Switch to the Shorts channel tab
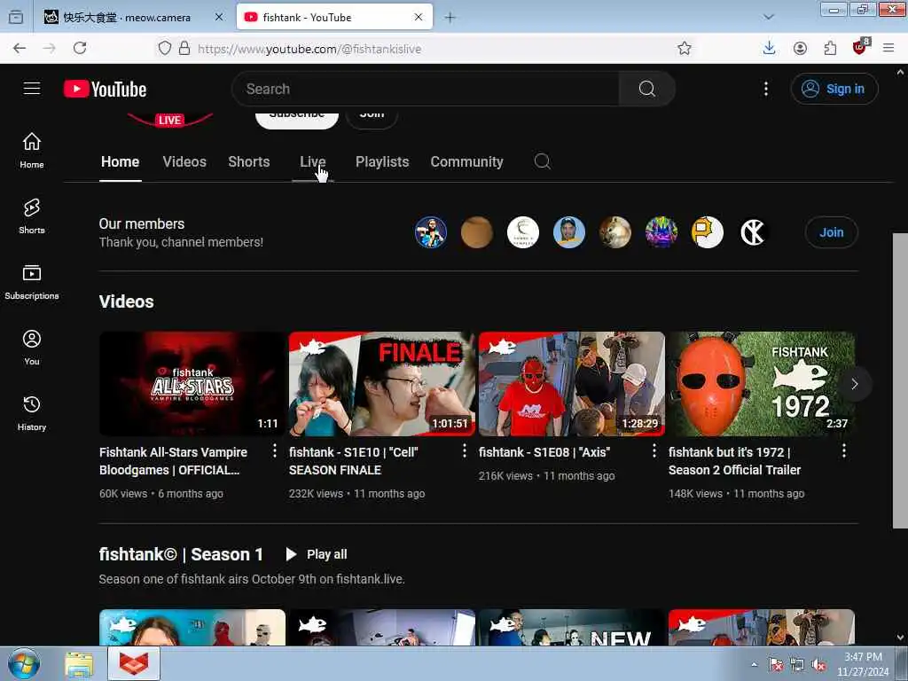 [x=249, y=161]
